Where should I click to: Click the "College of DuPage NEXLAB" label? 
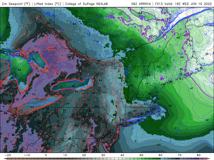tap(86, 4)
